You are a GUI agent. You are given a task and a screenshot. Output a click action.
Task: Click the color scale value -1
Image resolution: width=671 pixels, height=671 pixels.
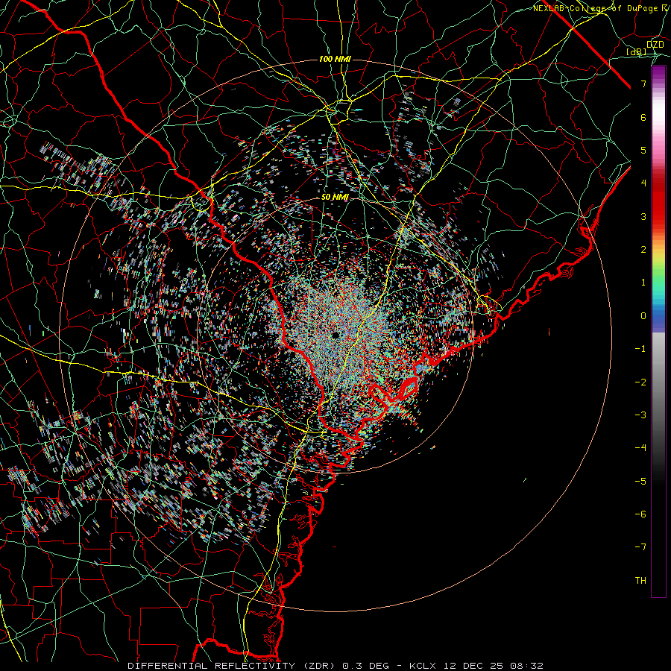click(640, 349)
